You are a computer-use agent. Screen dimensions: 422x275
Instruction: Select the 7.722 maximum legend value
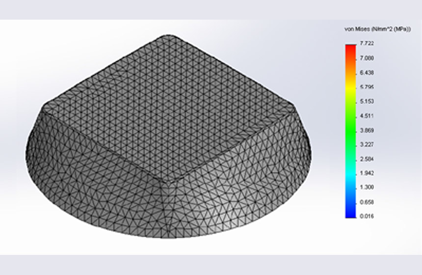pos(367,43)
